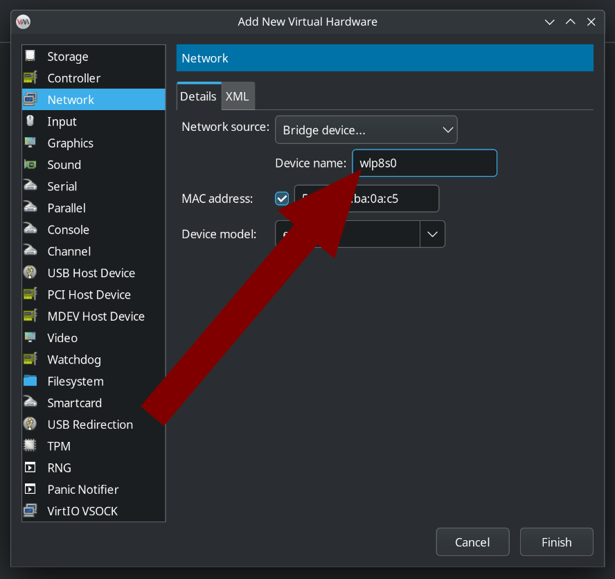Select the Watchdog entry
This screenshot has width=615, height=579.
coord(93,359)
